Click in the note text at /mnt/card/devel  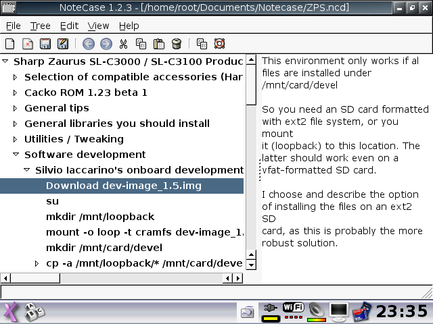click(x=300, y=85)
